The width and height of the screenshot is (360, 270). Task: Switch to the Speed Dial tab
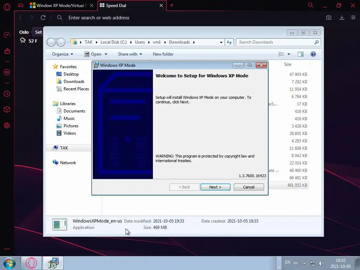tap(130, 6)
